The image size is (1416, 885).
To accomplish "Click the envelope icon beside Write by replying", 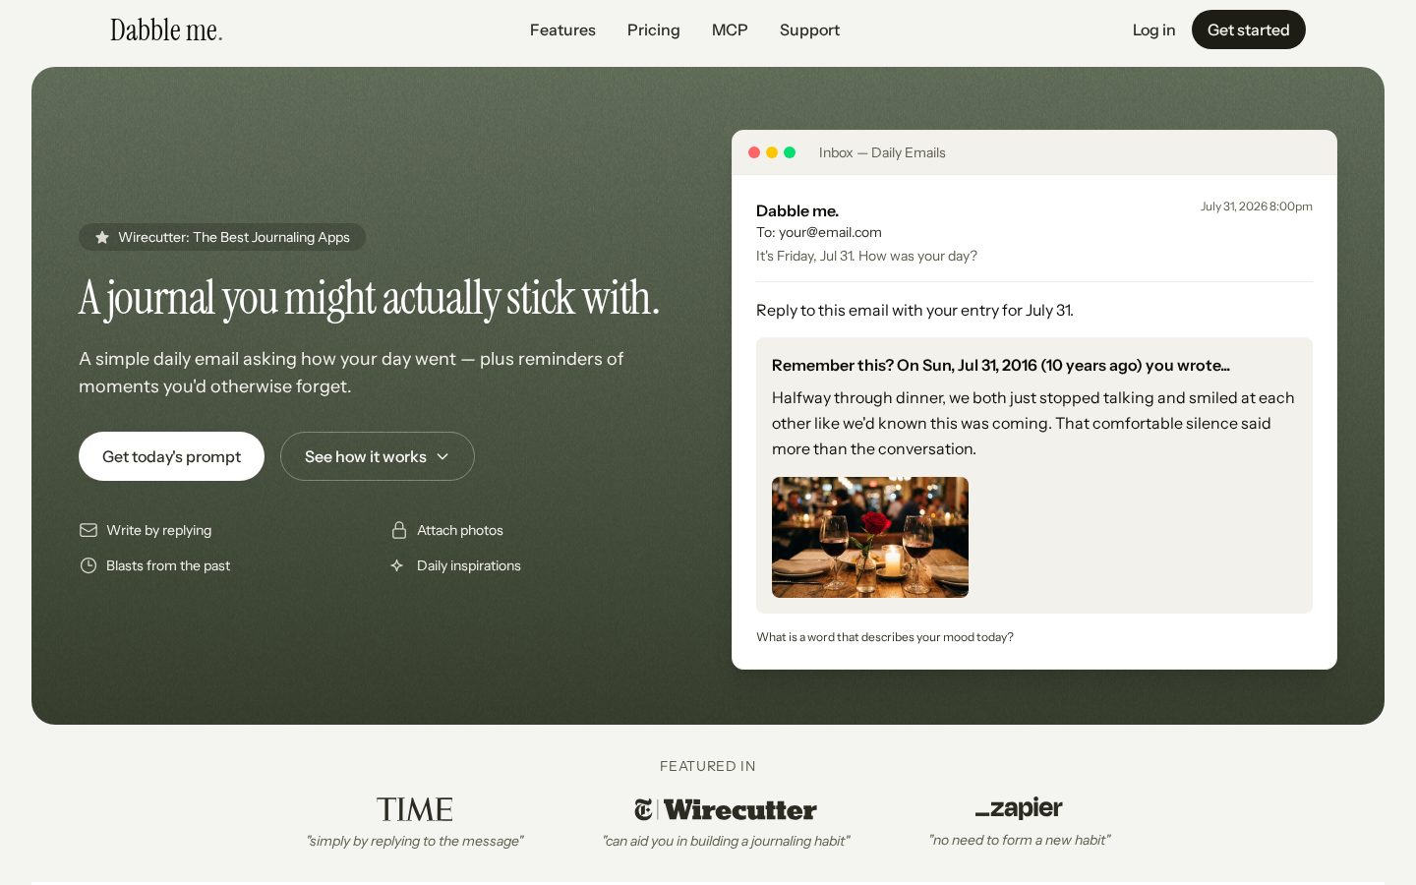I will pos(88,530).
